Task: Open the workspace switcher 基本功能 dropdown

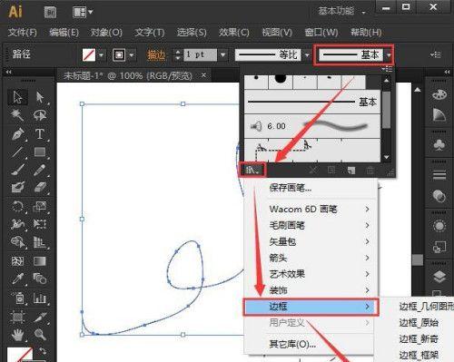Action: tap(341, 12)
